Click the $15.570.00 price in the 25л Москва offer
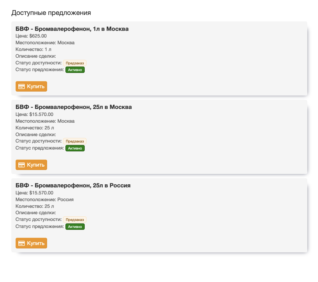The image size is (318, 282). [41, 114]
